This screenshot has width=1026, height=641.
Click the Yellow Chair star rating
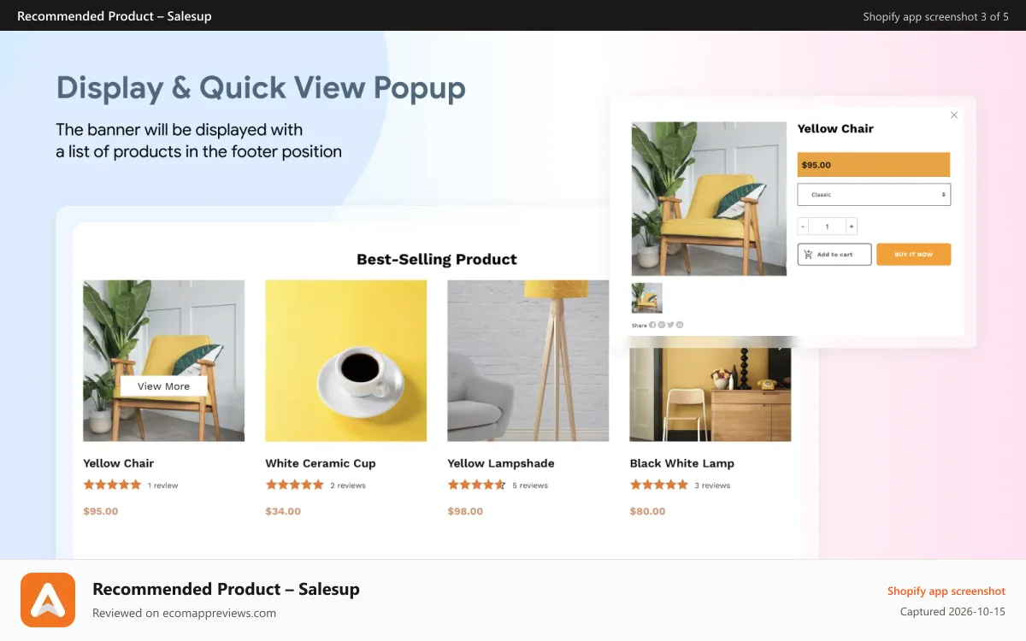[x=112, y=485]
